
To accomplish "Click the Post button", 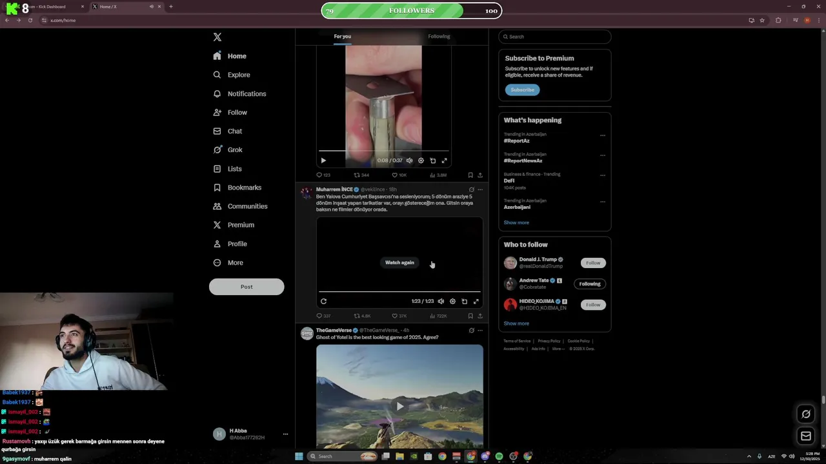I will 247,287.
